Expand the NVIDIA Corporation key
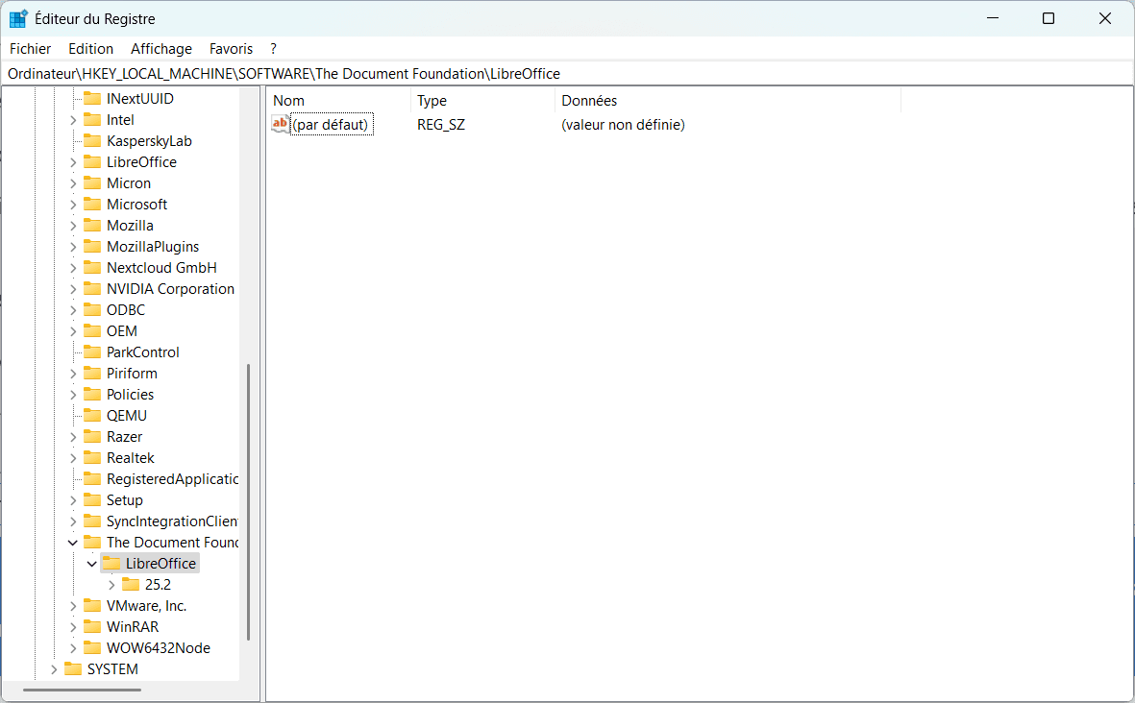The height and width of the screenshot is (703, 1135). click(73, 289)
